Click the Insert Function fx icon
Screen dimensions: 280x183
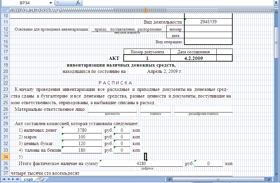coord(78,3)
